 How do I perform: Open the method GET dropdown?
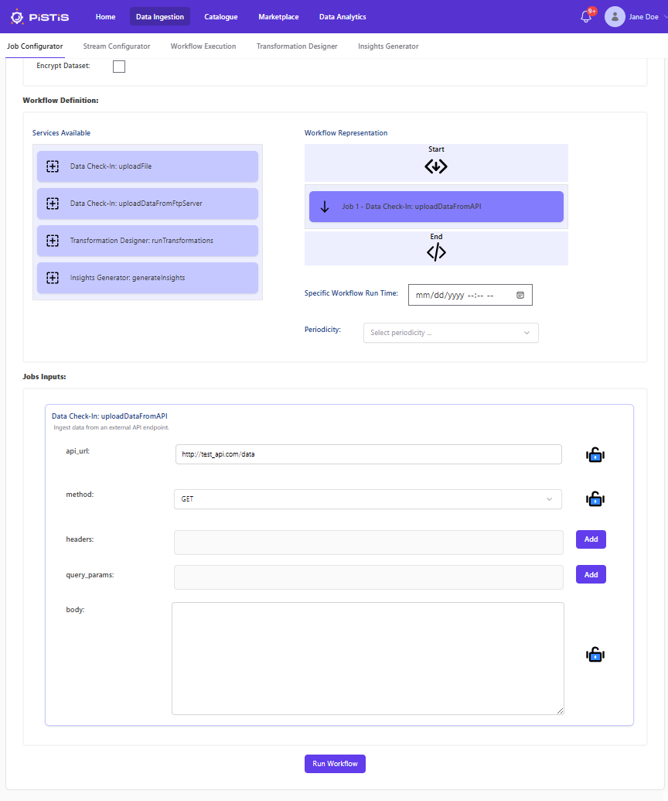[x=367, y=499]
